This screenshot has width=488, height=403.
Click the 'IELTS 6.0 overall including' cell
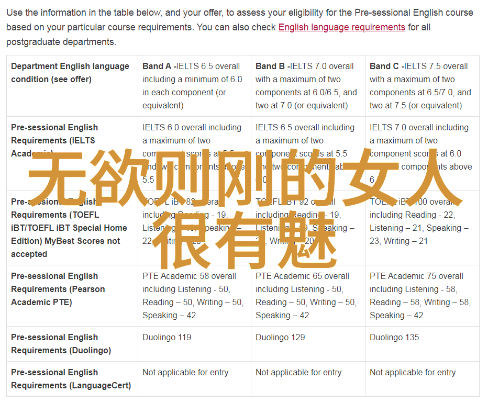click(194, 154)
